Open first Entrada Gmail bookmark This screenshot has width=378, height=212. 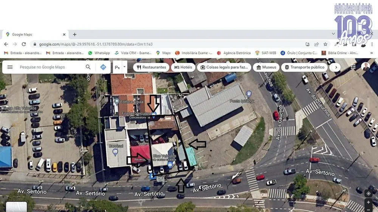[23, 53]
